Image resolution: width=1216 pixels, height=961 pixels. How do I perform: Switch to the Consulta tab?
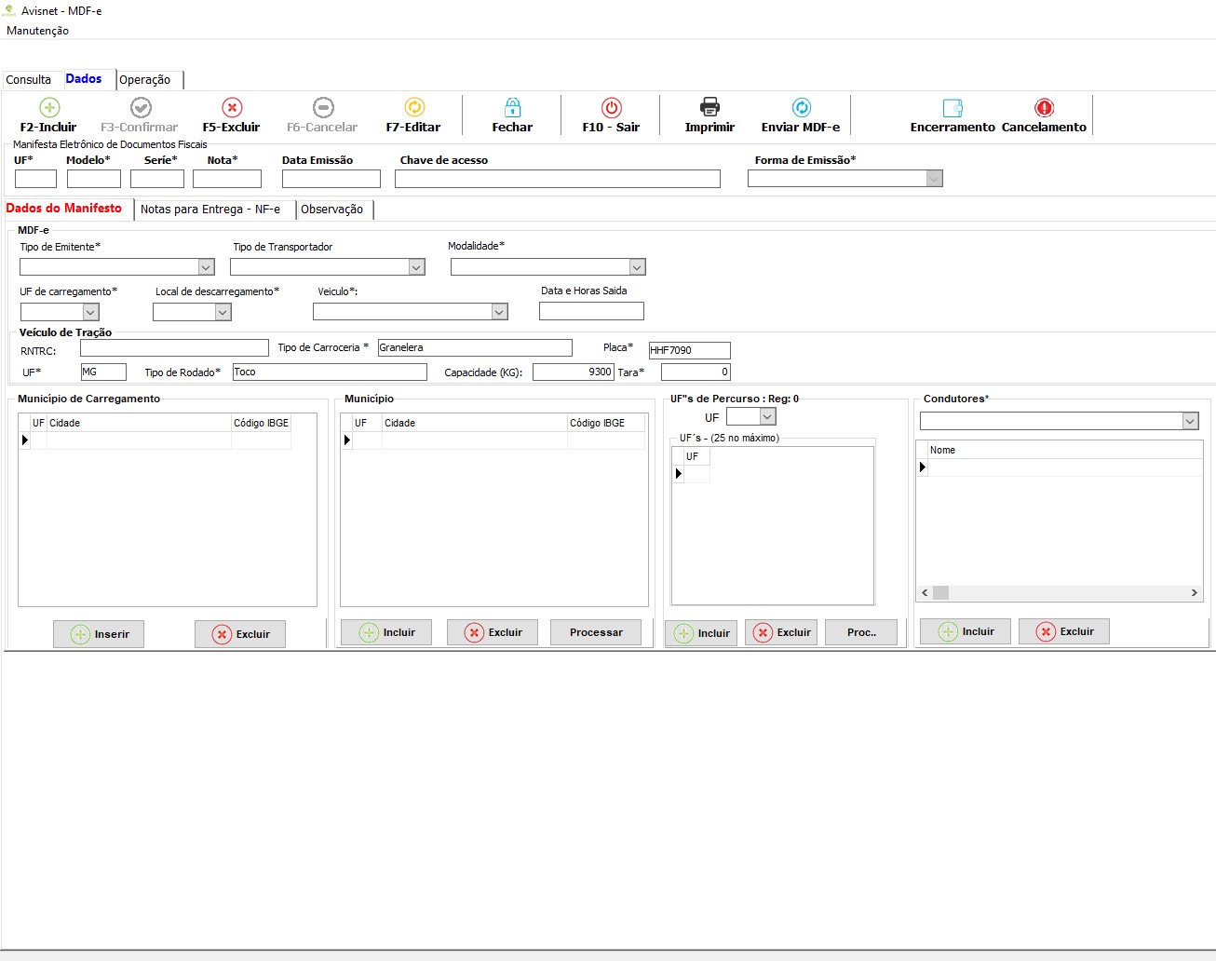pos(29,80)
